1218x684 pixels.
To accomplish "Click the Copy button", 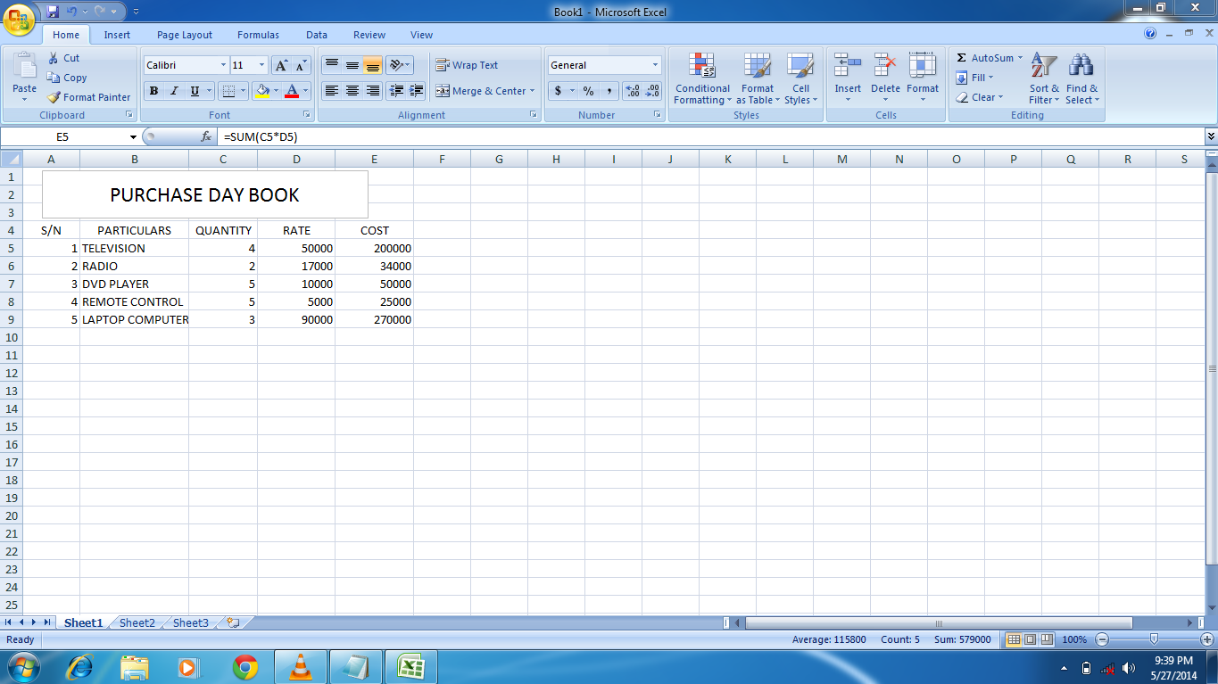I will tap(68, 78).
